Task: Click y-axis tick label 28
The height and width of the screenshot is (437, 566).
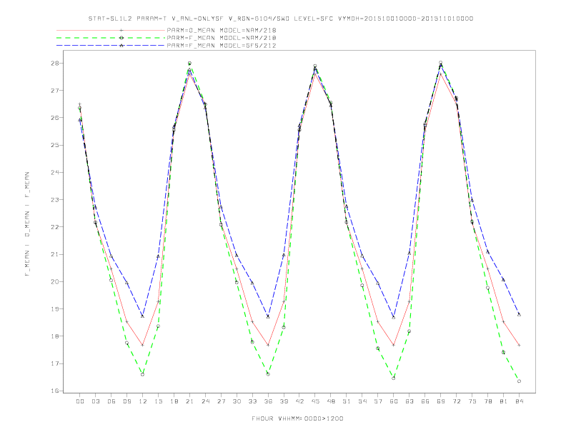Action: pos(54,64)
